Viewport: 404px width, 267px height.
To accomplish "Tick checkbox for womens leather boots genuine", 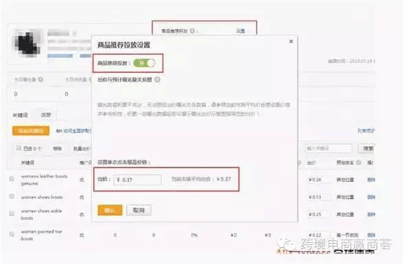I will click(x=12, y=178).
